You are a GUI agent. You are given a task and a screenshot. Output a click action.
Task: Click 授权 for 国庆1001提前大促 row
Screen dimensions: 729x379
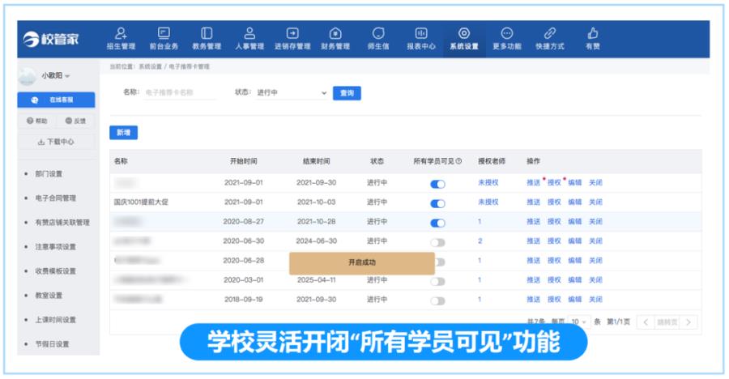(x=554, y=202)
